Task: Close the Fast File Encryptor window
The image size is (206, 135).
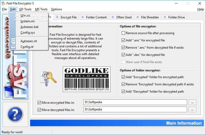Action: click(x=200, y=3)
